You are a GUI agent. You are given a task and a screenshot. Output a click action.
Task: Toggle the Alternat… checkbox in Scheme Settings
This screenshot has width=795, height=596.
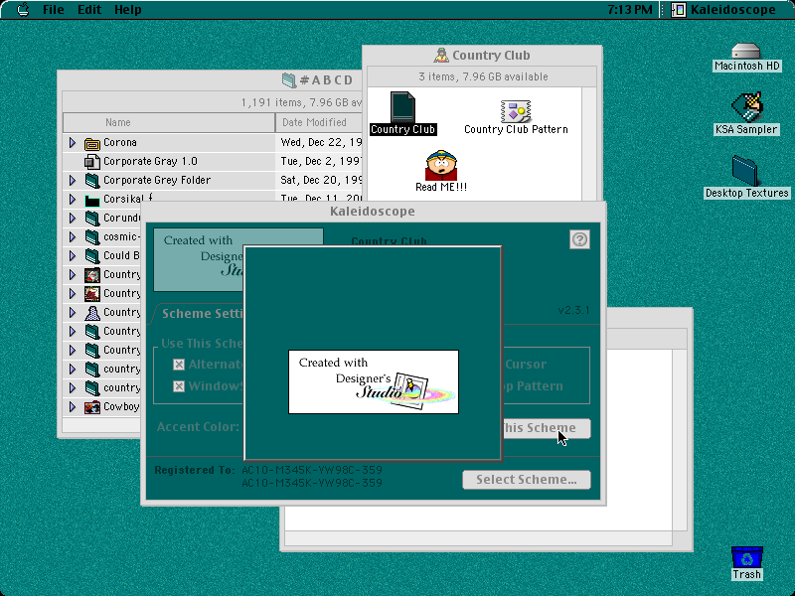[179, 365]
